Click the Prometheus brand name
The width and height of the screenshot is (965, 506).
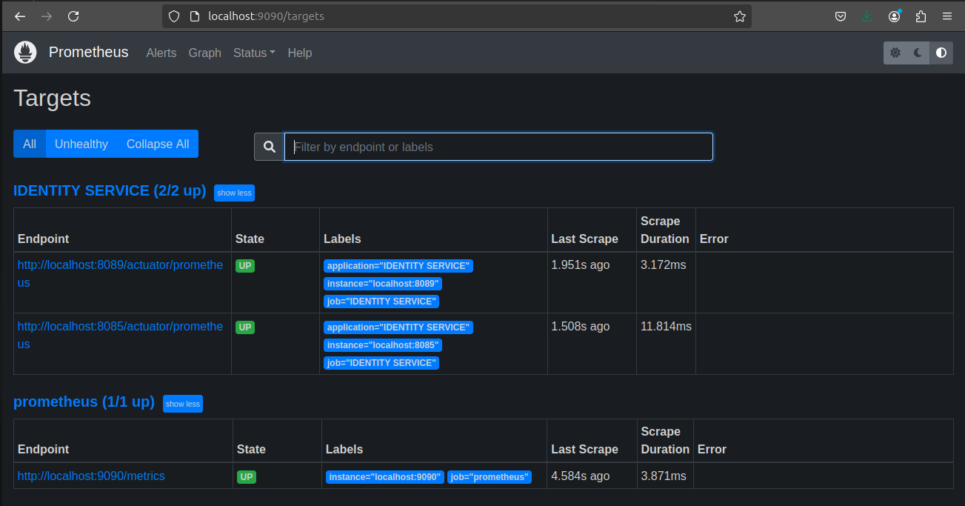pyautogui.click(x=89, y=52)
